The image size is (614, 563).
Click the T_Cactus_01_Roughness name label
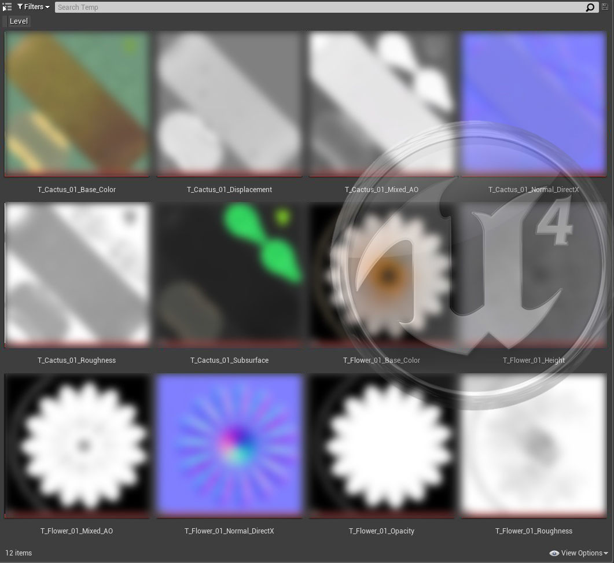click(77, 360)
